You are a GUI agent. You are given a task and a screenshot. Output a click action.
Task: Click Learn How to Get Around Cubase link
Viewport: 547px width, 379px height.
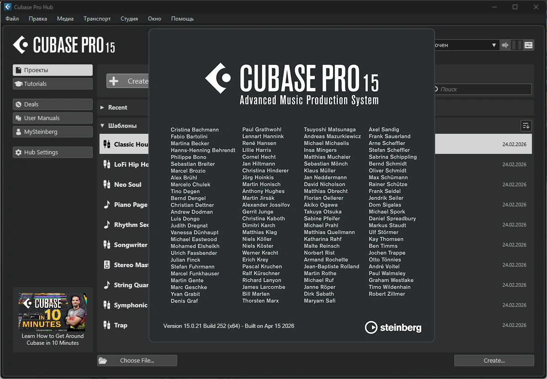pyautogui.click(x=53, y=339)
